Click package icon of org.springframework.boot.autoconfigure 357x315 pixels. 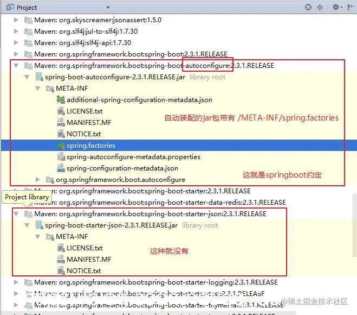tap(50, 180)
